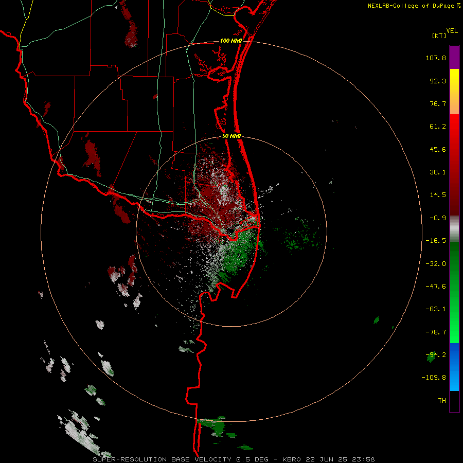Click the bottom product caption SUPER-RESOLUTION BASE VELOCITY

[162, 459]
